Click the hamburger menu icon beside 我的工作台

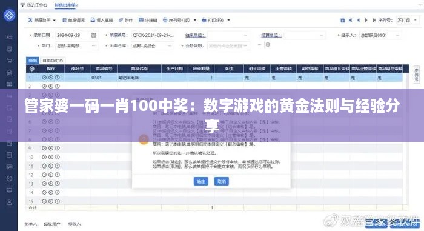[22, 5]
